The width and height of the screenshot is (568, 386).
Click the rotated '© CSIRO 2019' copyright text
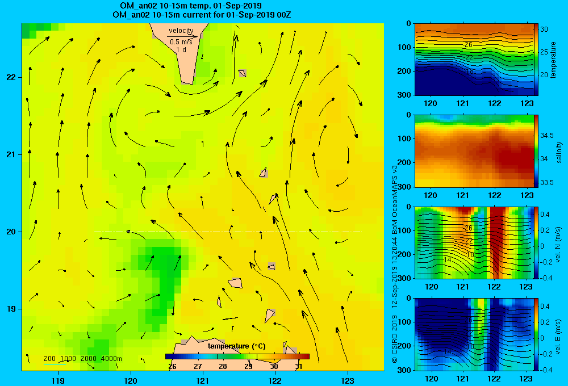[395, 339]
